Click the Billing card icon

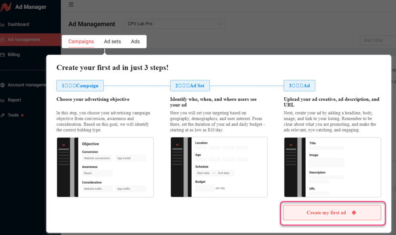3,55
